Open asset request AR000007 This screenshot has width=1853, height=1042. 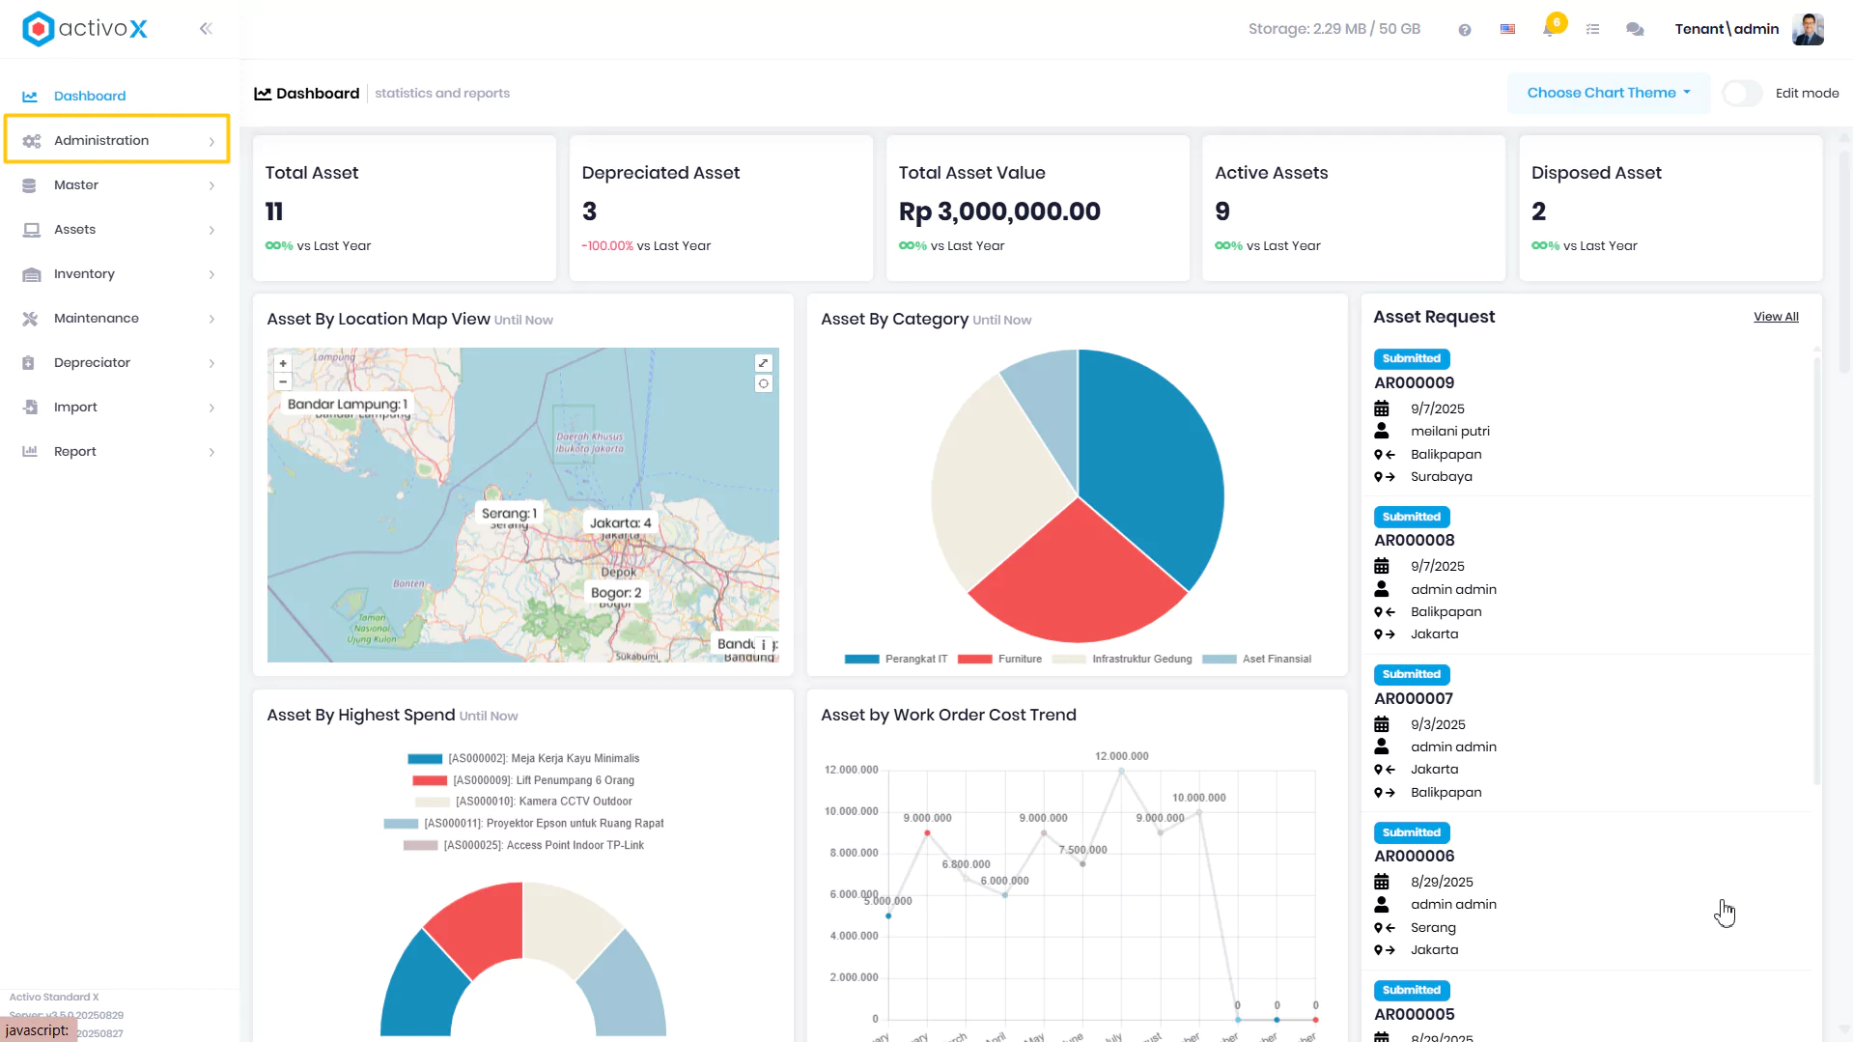point(1413,699)
